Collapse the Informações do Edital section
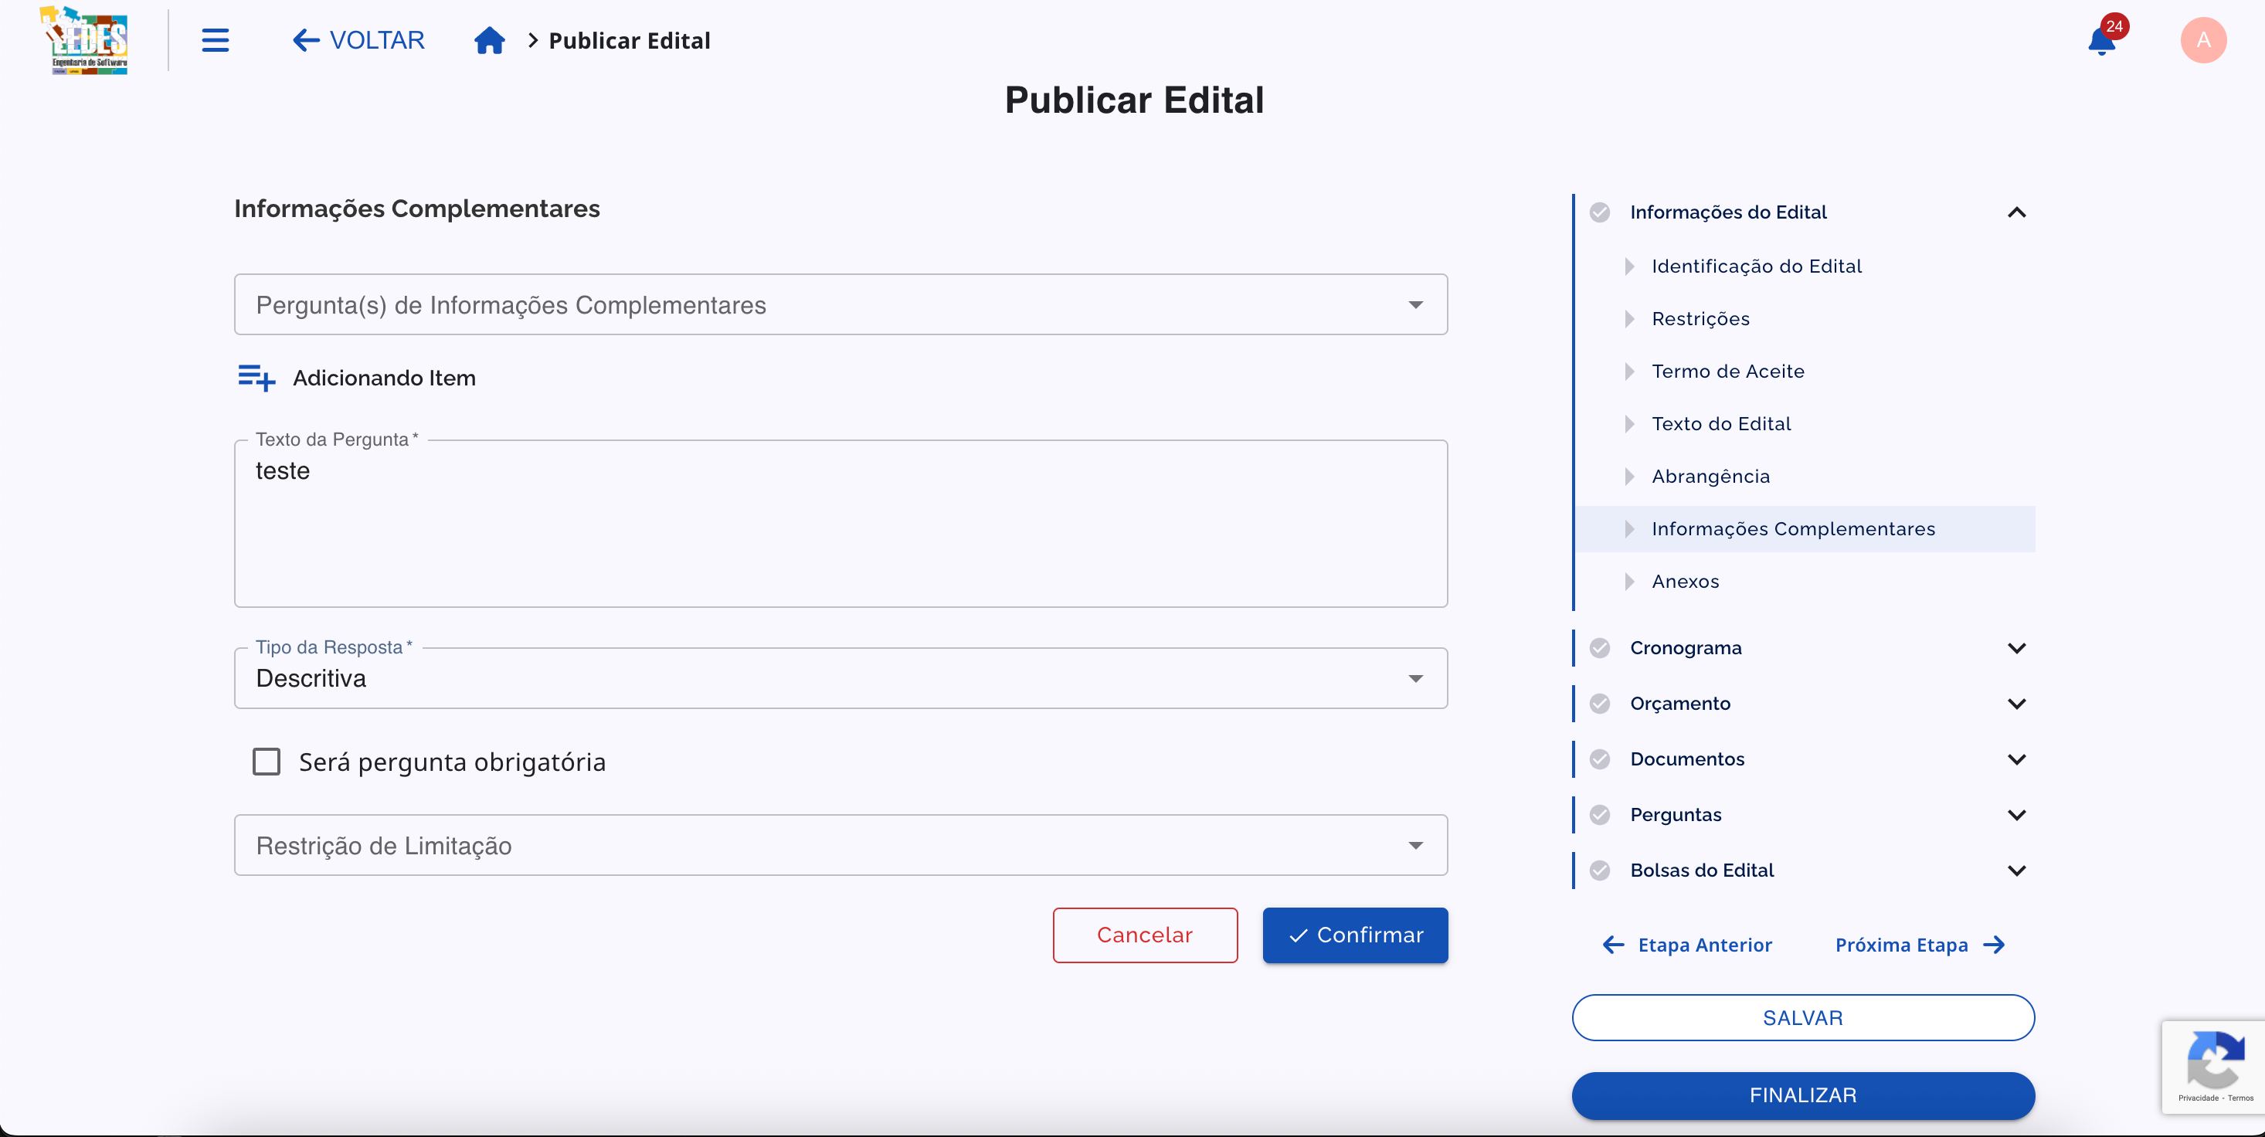Image resolution: width=2265 pixels, height=1137 pixels. [2017, 212]
